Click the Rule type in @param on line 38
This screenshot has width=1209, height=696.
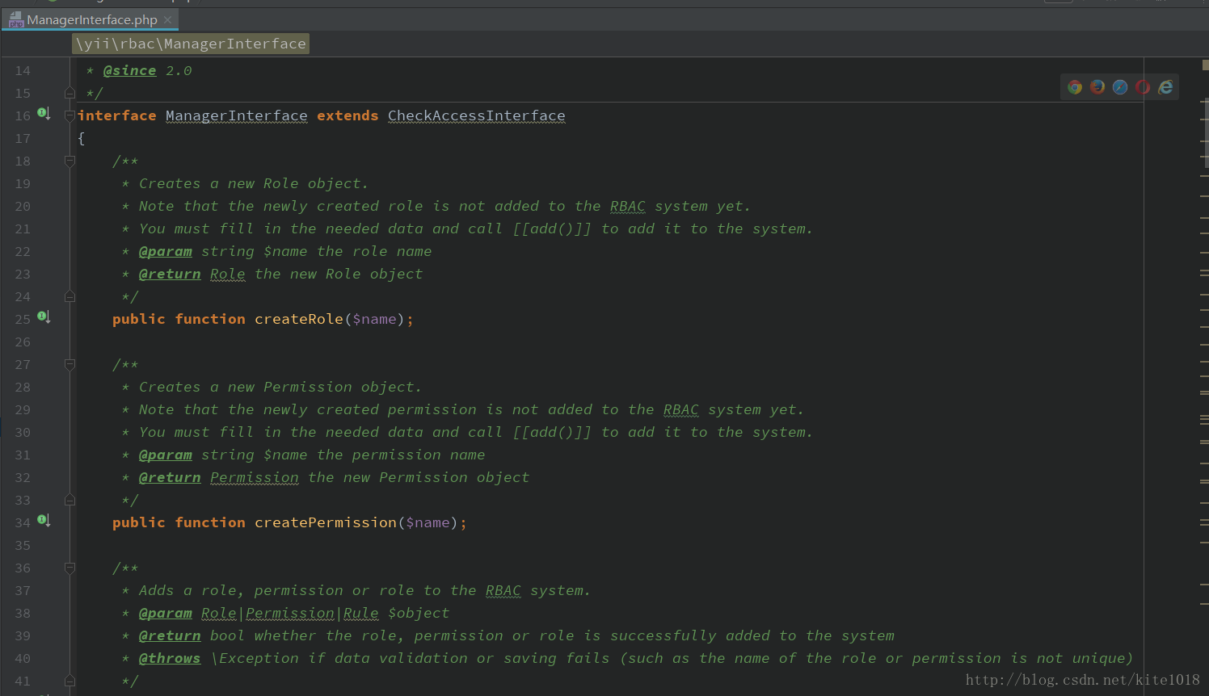361,614
